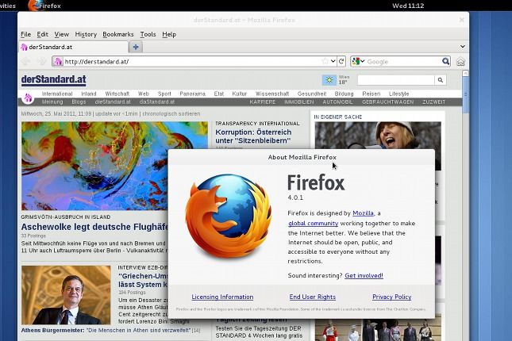Image resolution: width=512 pixels, height=341 pixels.
Task: Click the back navigation arrow
Action: coord(26,61)
